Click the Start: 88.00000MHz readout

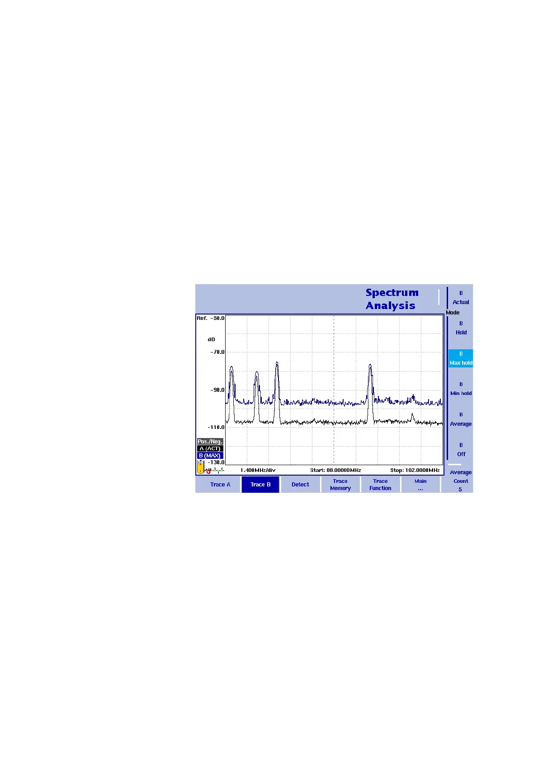point(335,470)
